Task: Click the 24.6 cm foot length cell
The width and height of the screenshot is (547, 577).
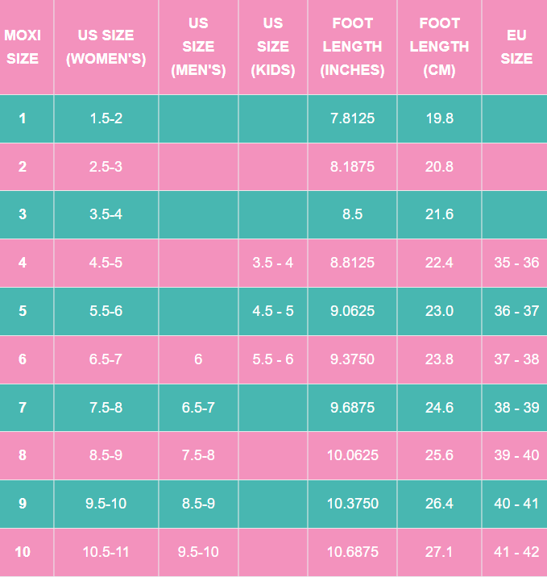Action: point(439,408)
